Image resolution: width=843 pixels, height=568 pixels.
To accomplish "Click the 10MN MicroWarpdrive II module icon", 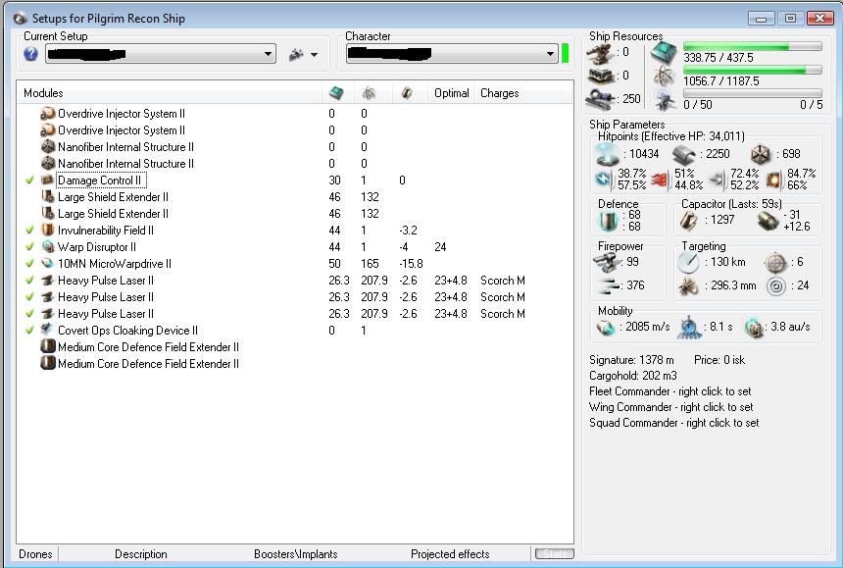I will [48, 264].
